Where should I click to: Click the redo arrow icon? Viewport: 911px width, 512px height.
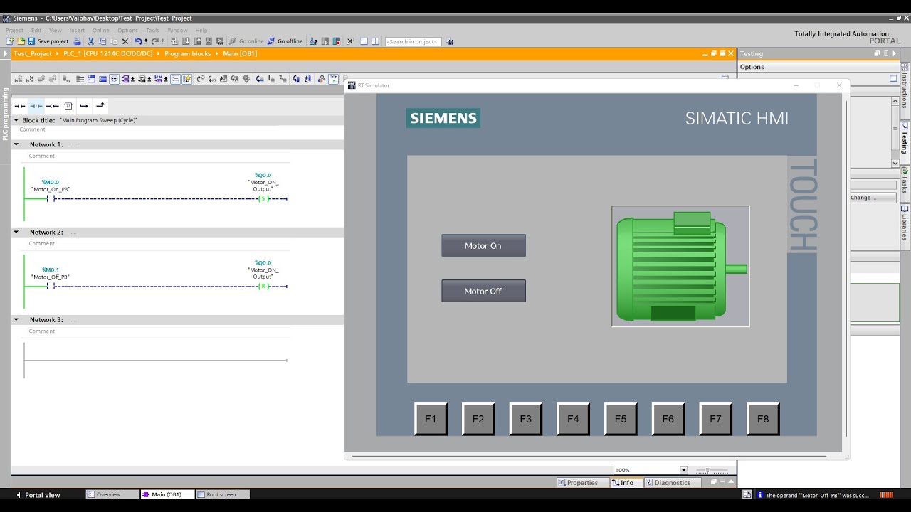point(156,41)
